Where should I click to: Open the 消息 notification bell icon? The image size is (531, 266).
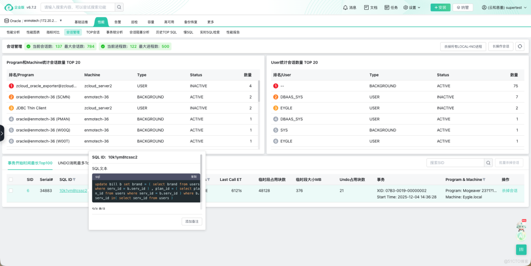click(x=346, y=7)
